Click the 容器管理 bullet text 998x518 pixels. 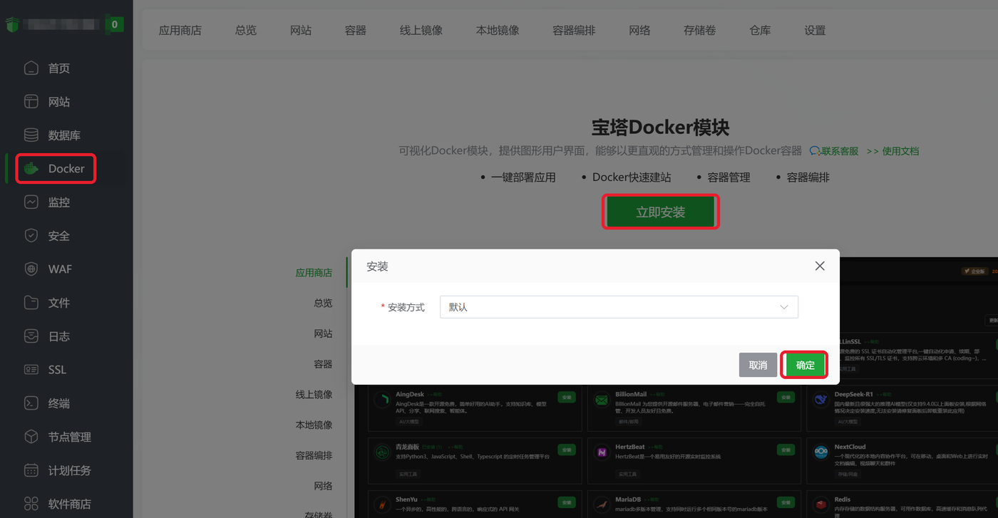(729, 177)
